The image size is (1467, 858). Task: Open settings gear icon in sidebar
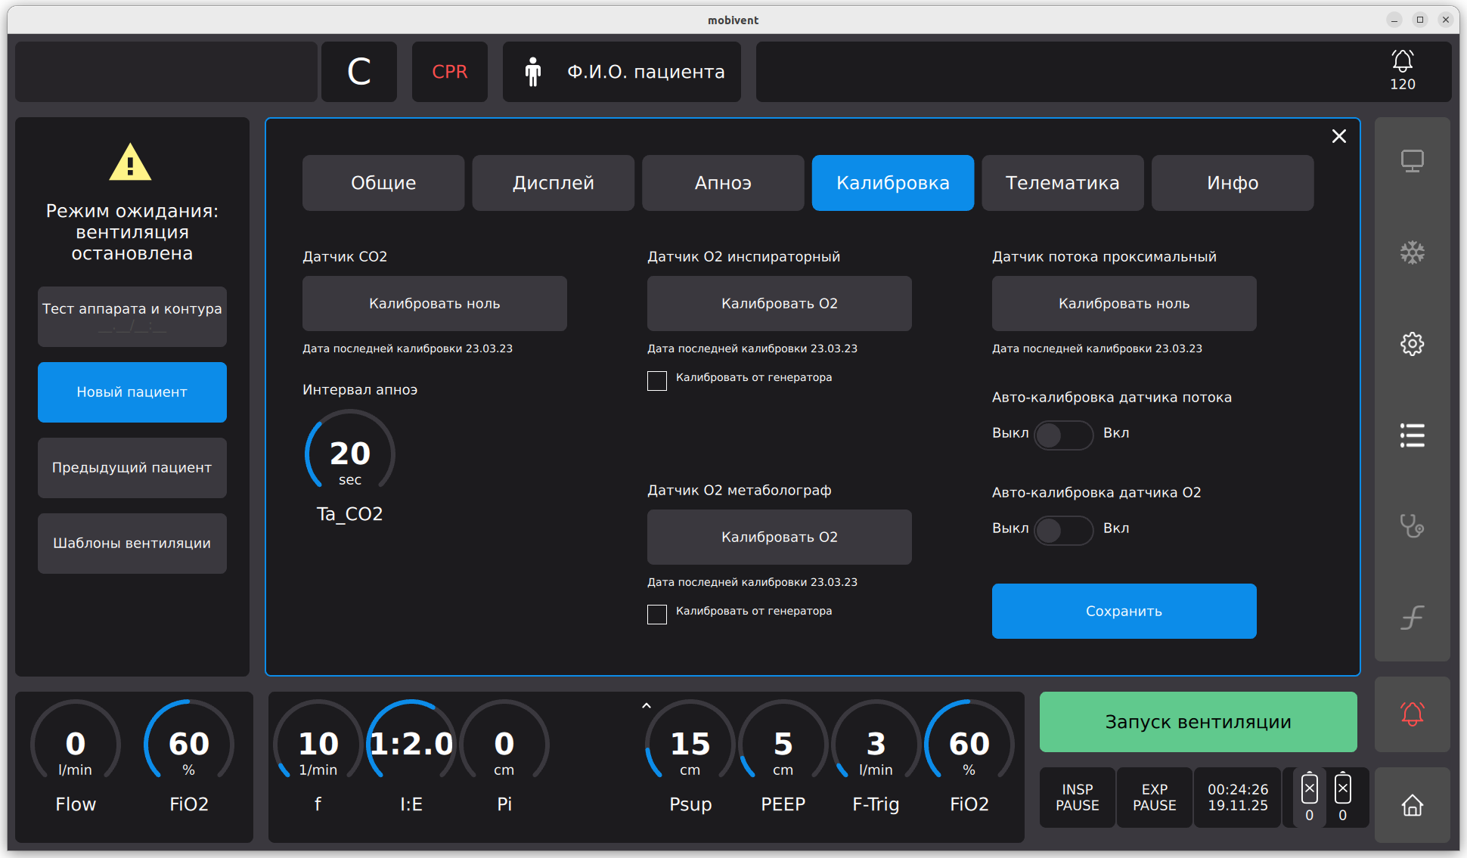pyautogui.click(x=1412, y=344)
